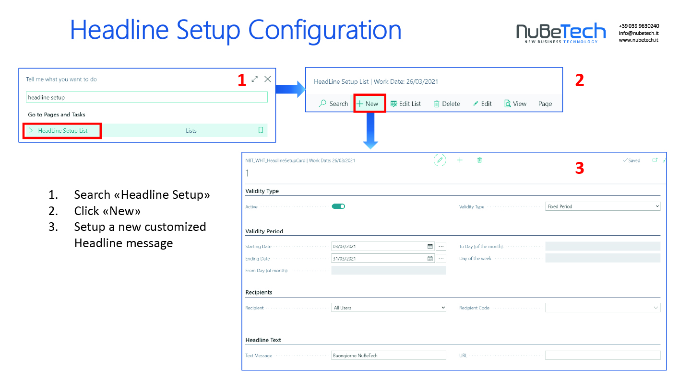Open calendar picker for Ending Date
This screenshot has height=388, width=691.
point(430,259)
